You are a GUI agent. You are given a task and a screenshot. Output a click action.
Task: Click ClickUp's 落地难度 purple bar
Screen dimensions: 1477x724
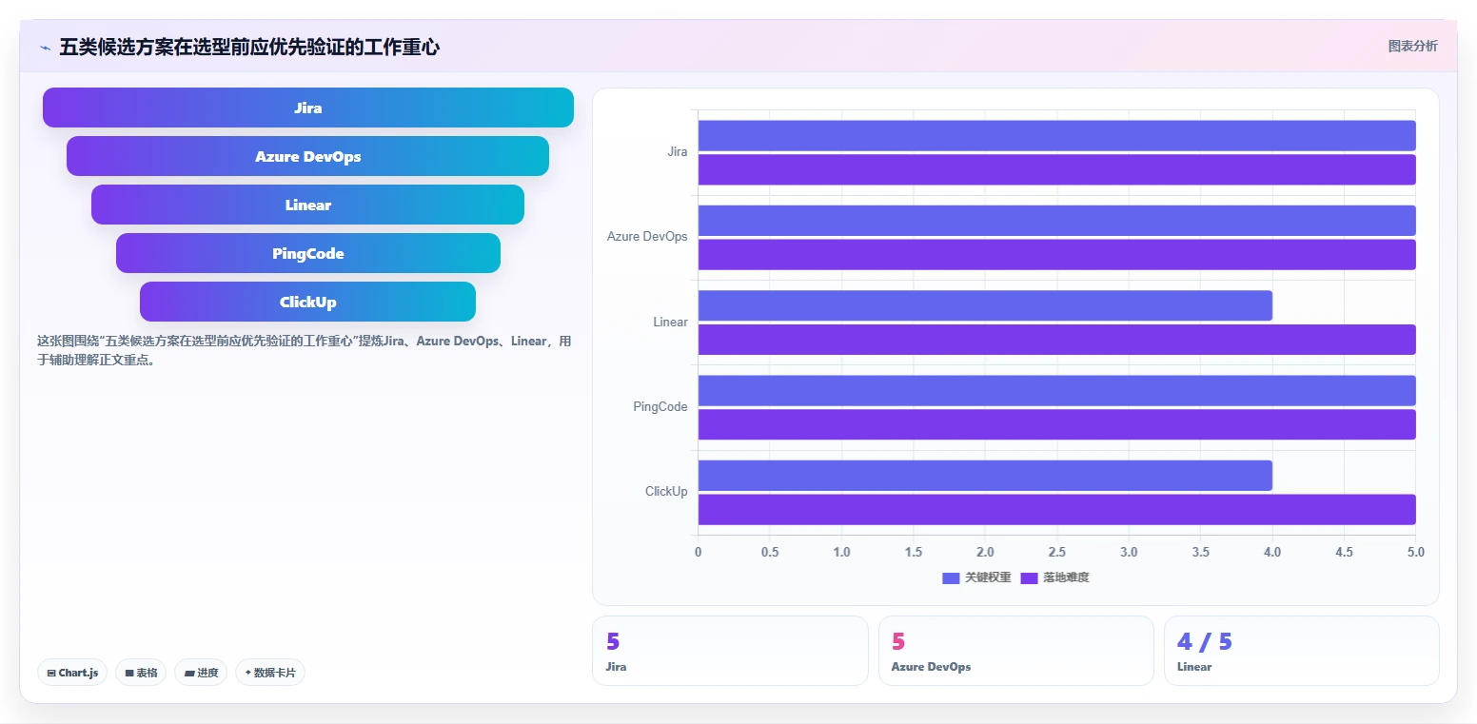(x=1056, y=509)
